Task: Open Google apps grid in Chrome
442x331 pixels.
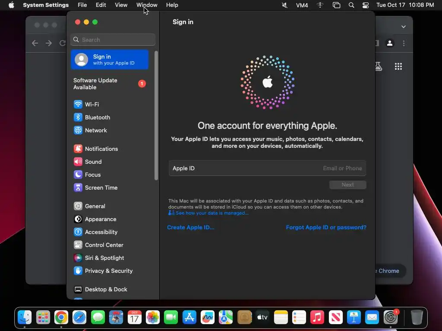Action: pyautogui.click(x=398, y=66)
